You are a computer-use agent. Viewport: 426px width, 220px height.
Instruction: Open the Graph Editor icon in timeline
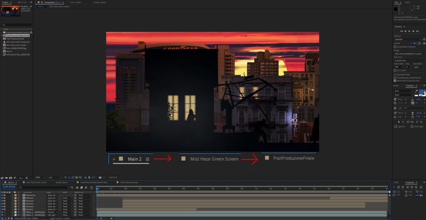click(x=92, y=188)
